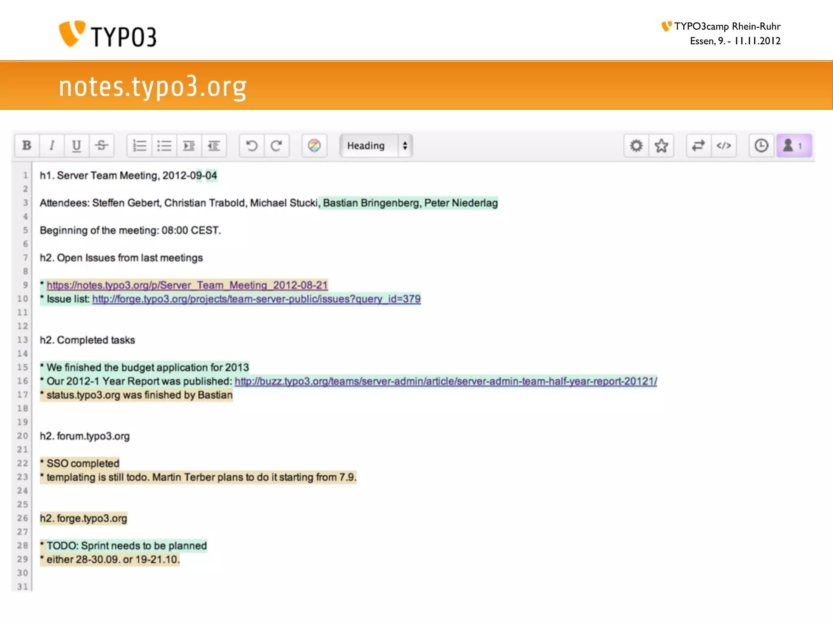Screen dimensions: 833x624
Task: Click the undo arrow icon
Action: (x=252, y=145)
